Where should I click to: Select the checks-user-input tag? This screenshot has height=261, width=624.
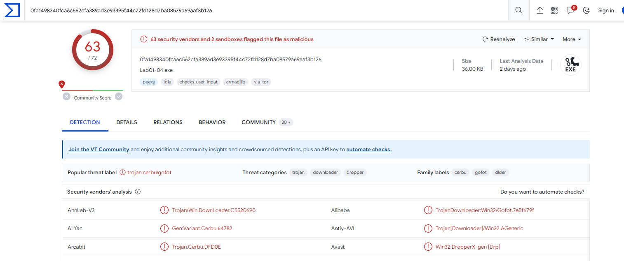point(199,82)
